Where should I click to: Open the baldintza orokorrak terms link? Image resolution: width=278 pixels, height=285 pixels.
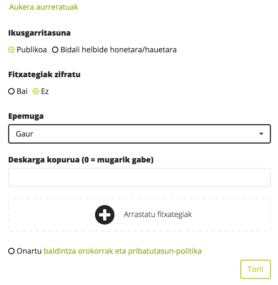78,251
